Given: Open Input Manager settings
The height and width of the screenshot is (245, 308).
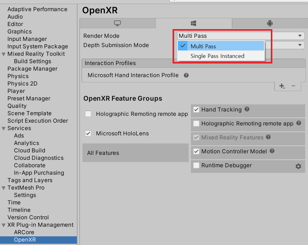Looking at the screenshot, I should pos(27,39).
